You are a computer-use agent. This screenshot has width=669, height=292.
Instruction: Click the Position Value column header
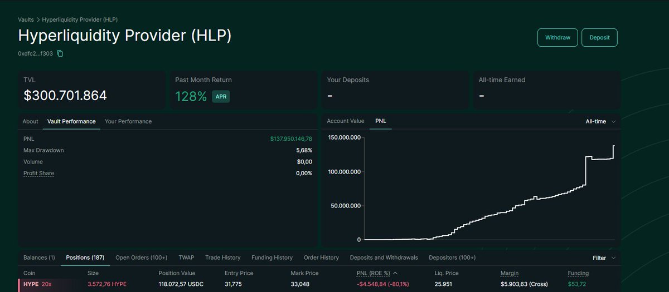177,273
